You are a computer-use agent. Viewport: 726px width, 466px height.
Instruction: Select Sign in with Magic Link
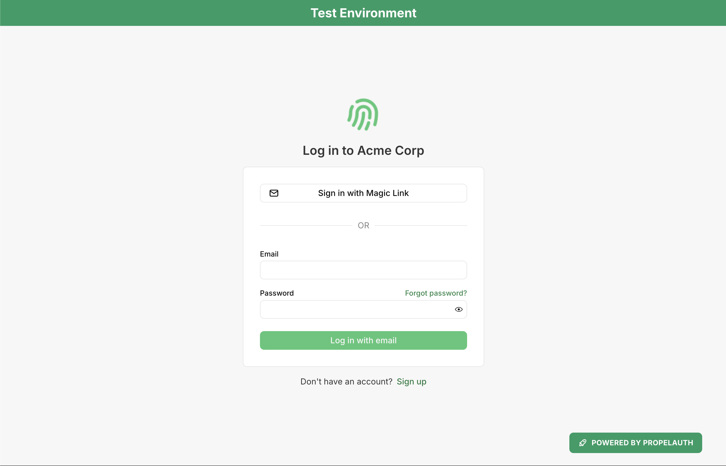point(363,193)
